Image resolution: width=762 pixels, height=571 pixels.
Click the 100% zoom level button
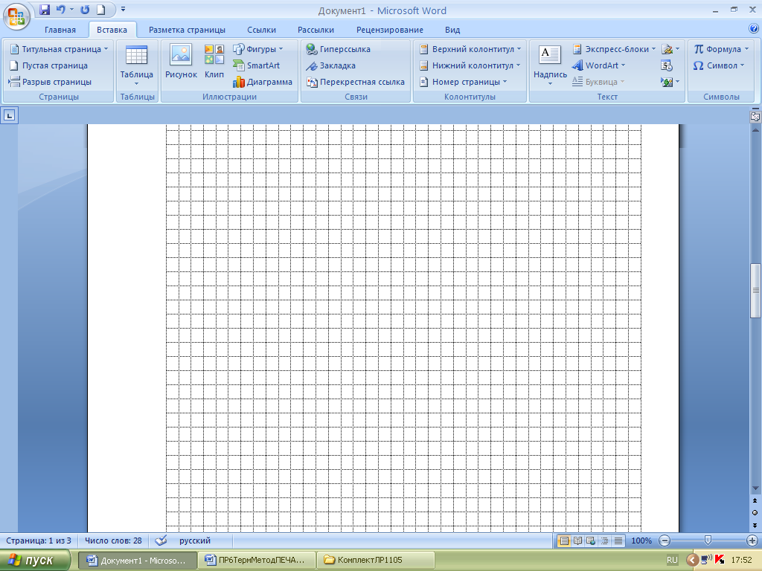641,541
